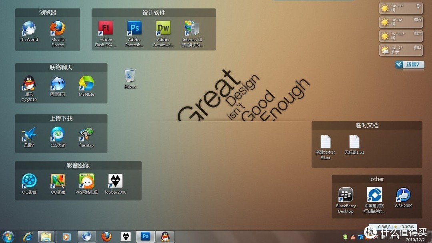Open flashfxp shortcut
Image resolution: width=432 pixels, height=243 pixels.
point(86,137)
